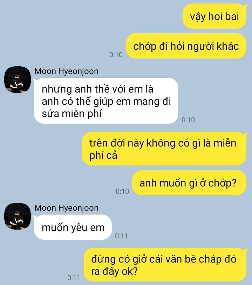Click the 0:10 timestamp beside 'anh muốn gì ở chớp?'
Viewport: 252px width, 285px height.
(x=122, y=191)
